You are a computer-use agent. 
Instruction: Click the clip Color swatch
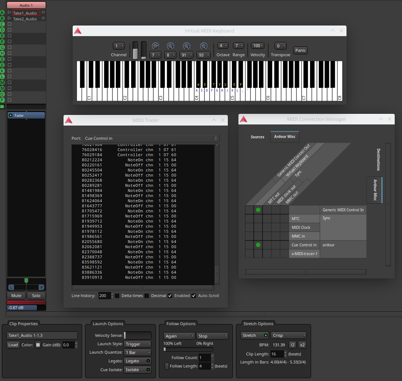click(38, 345)
